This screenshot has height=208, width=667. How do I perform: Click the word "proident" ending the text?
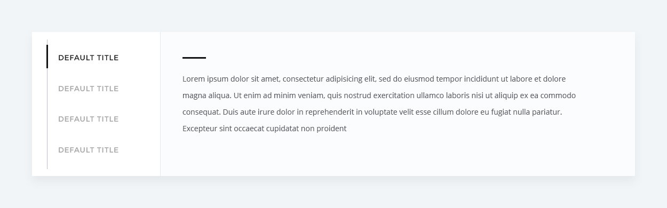click(x=332, y=129)
